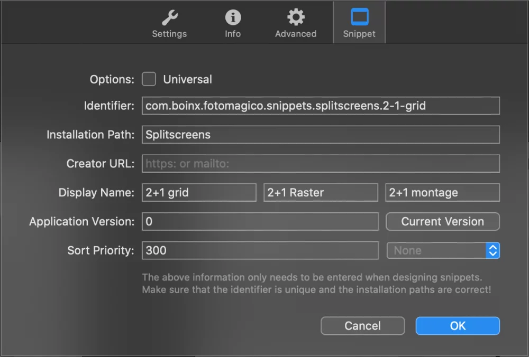
Task: Click the Sort Priority label
Action: [x=101, y=250]
